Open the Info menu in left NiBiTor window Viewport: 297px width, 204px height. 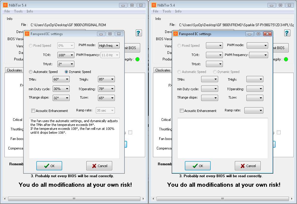pos(30,11)
